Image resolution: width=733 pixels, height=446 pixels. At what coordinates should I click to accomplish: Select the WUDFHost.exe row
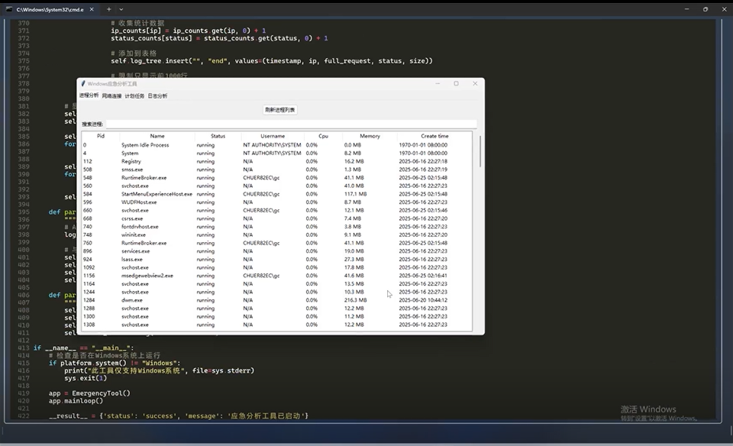276,202
